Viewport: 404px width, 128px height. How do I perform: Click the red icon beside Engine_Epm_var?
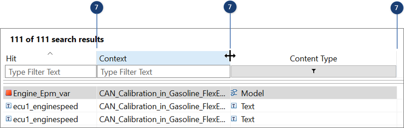[9, 93]
